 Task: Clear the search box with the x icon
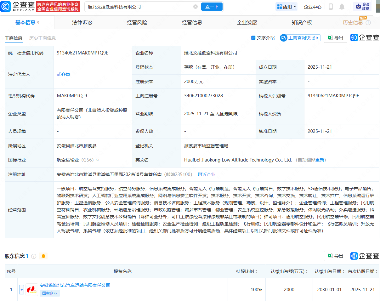tap(195, 6)
